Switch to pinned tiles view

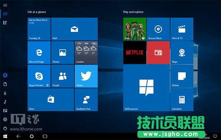coord(5,14)
